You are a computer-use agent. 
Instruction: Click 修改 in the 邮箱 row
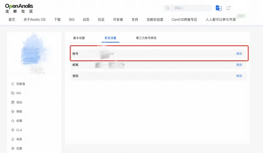coord(239,65)
